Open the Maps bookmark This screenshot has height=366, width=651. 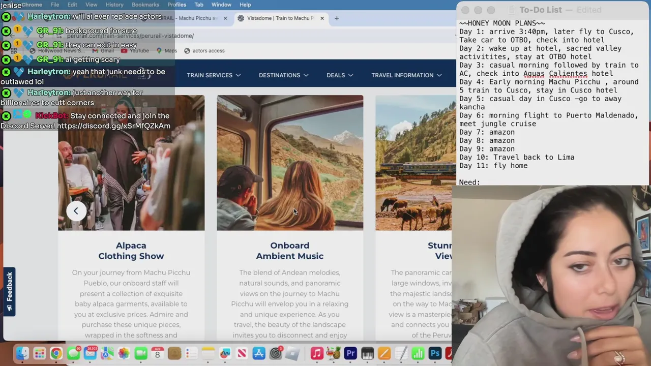tap(167, 51)
